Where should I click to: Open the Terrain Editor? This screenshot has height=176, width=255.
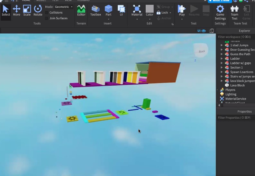[x=81, y=10]
